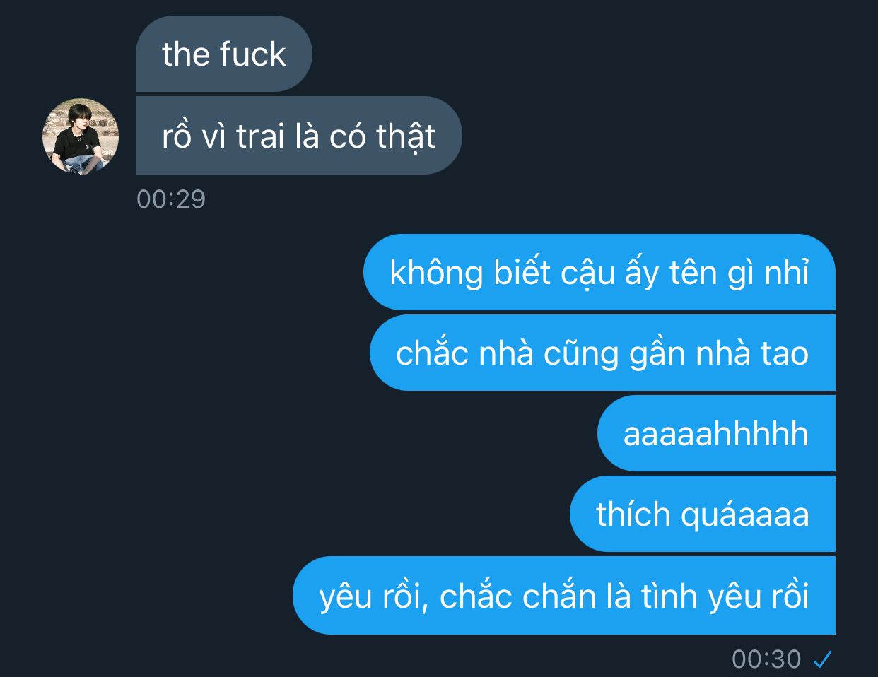878x677 pixels.
Task: Click the 00:30 sent timestamp
Action: click(x=766, y=659)
